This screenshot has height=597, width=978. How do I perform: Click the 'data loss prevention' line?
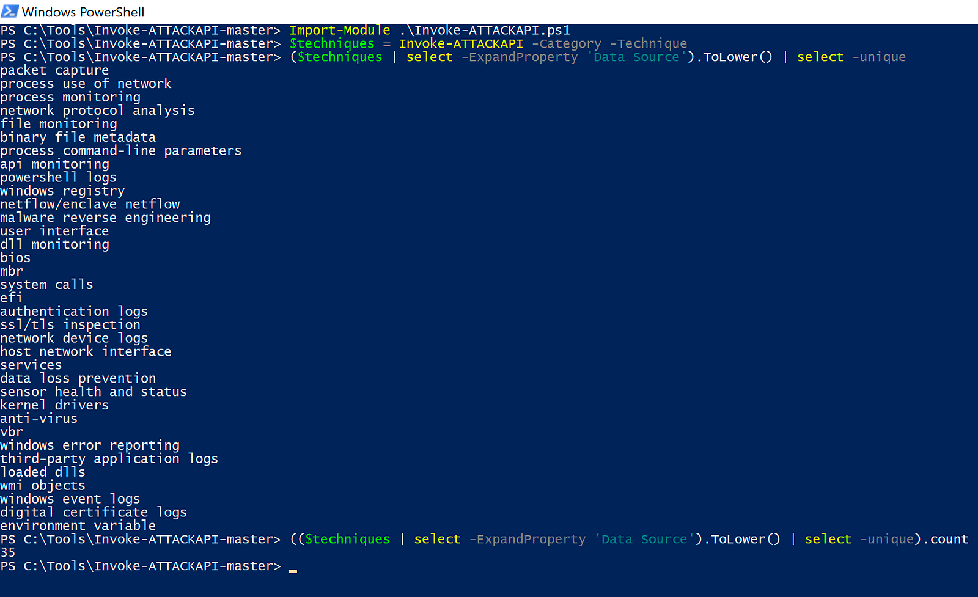point(78,378)
